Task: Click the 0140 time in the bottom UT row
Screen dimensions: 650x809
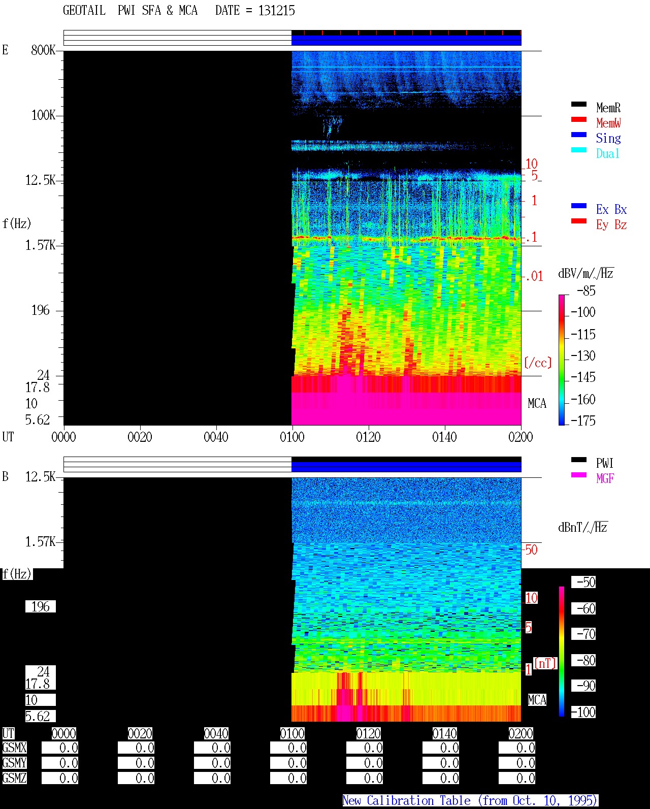Action: click(444, 733)
